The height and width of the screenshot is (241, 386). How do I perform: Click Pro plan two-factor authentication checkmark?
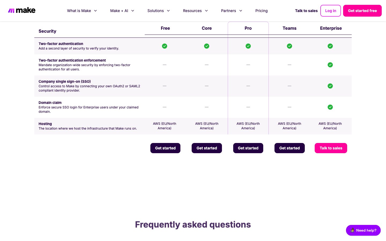coord(248,46)
